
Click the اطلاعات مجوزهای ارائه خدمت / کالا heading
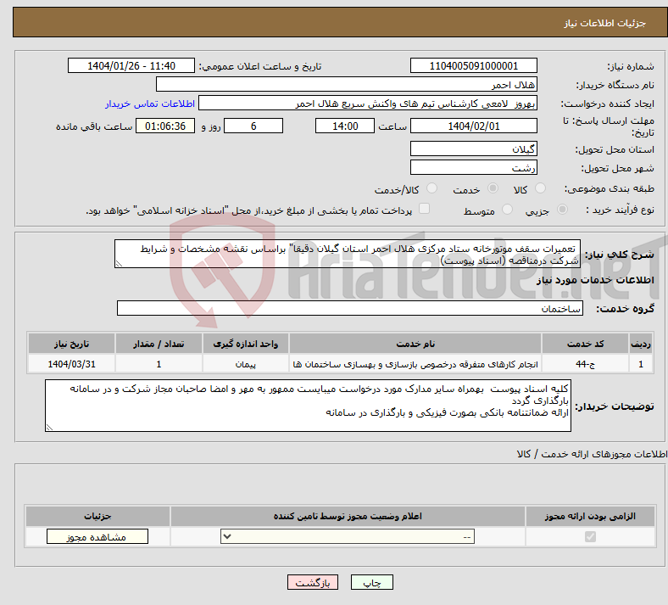point(592,454)
